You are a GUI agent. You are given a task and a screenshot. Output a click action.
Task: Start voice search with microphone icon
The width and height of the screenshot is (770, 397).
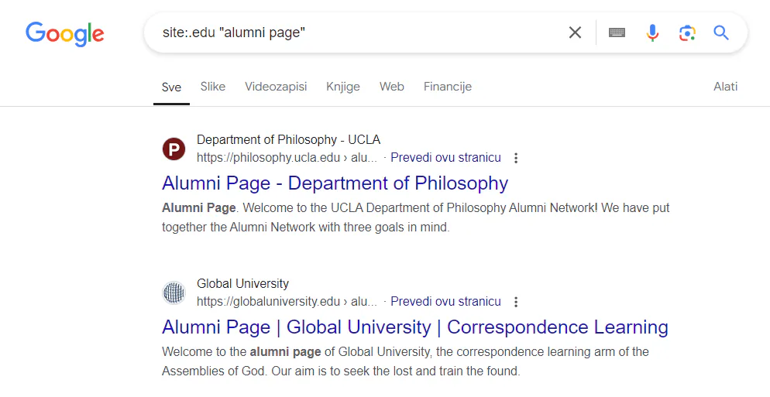point(652,33)
